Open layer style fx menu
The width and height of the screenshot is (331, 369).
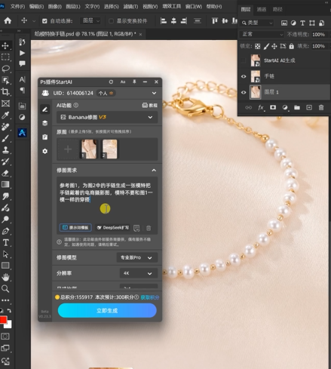(x=261, y=108)
